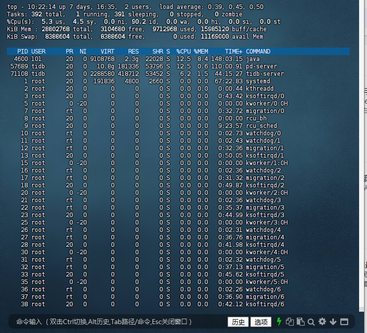The width and height of the screenshot is (367, 333).
Task: Click the migration/0 process name
Action: click(x=265, y=111)
